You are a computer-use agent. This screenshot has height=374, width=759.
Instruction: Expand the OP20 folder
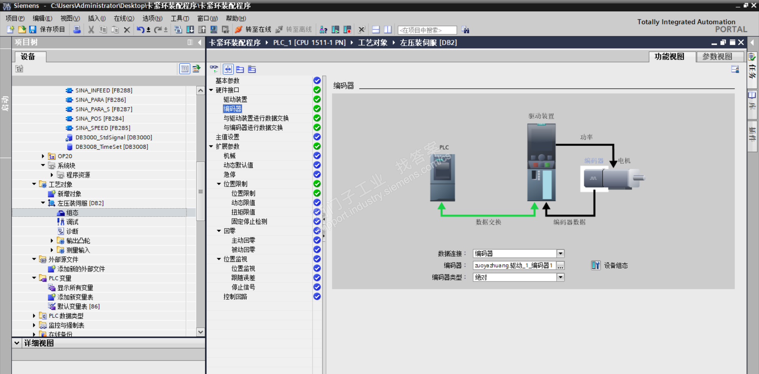point(43,156)
